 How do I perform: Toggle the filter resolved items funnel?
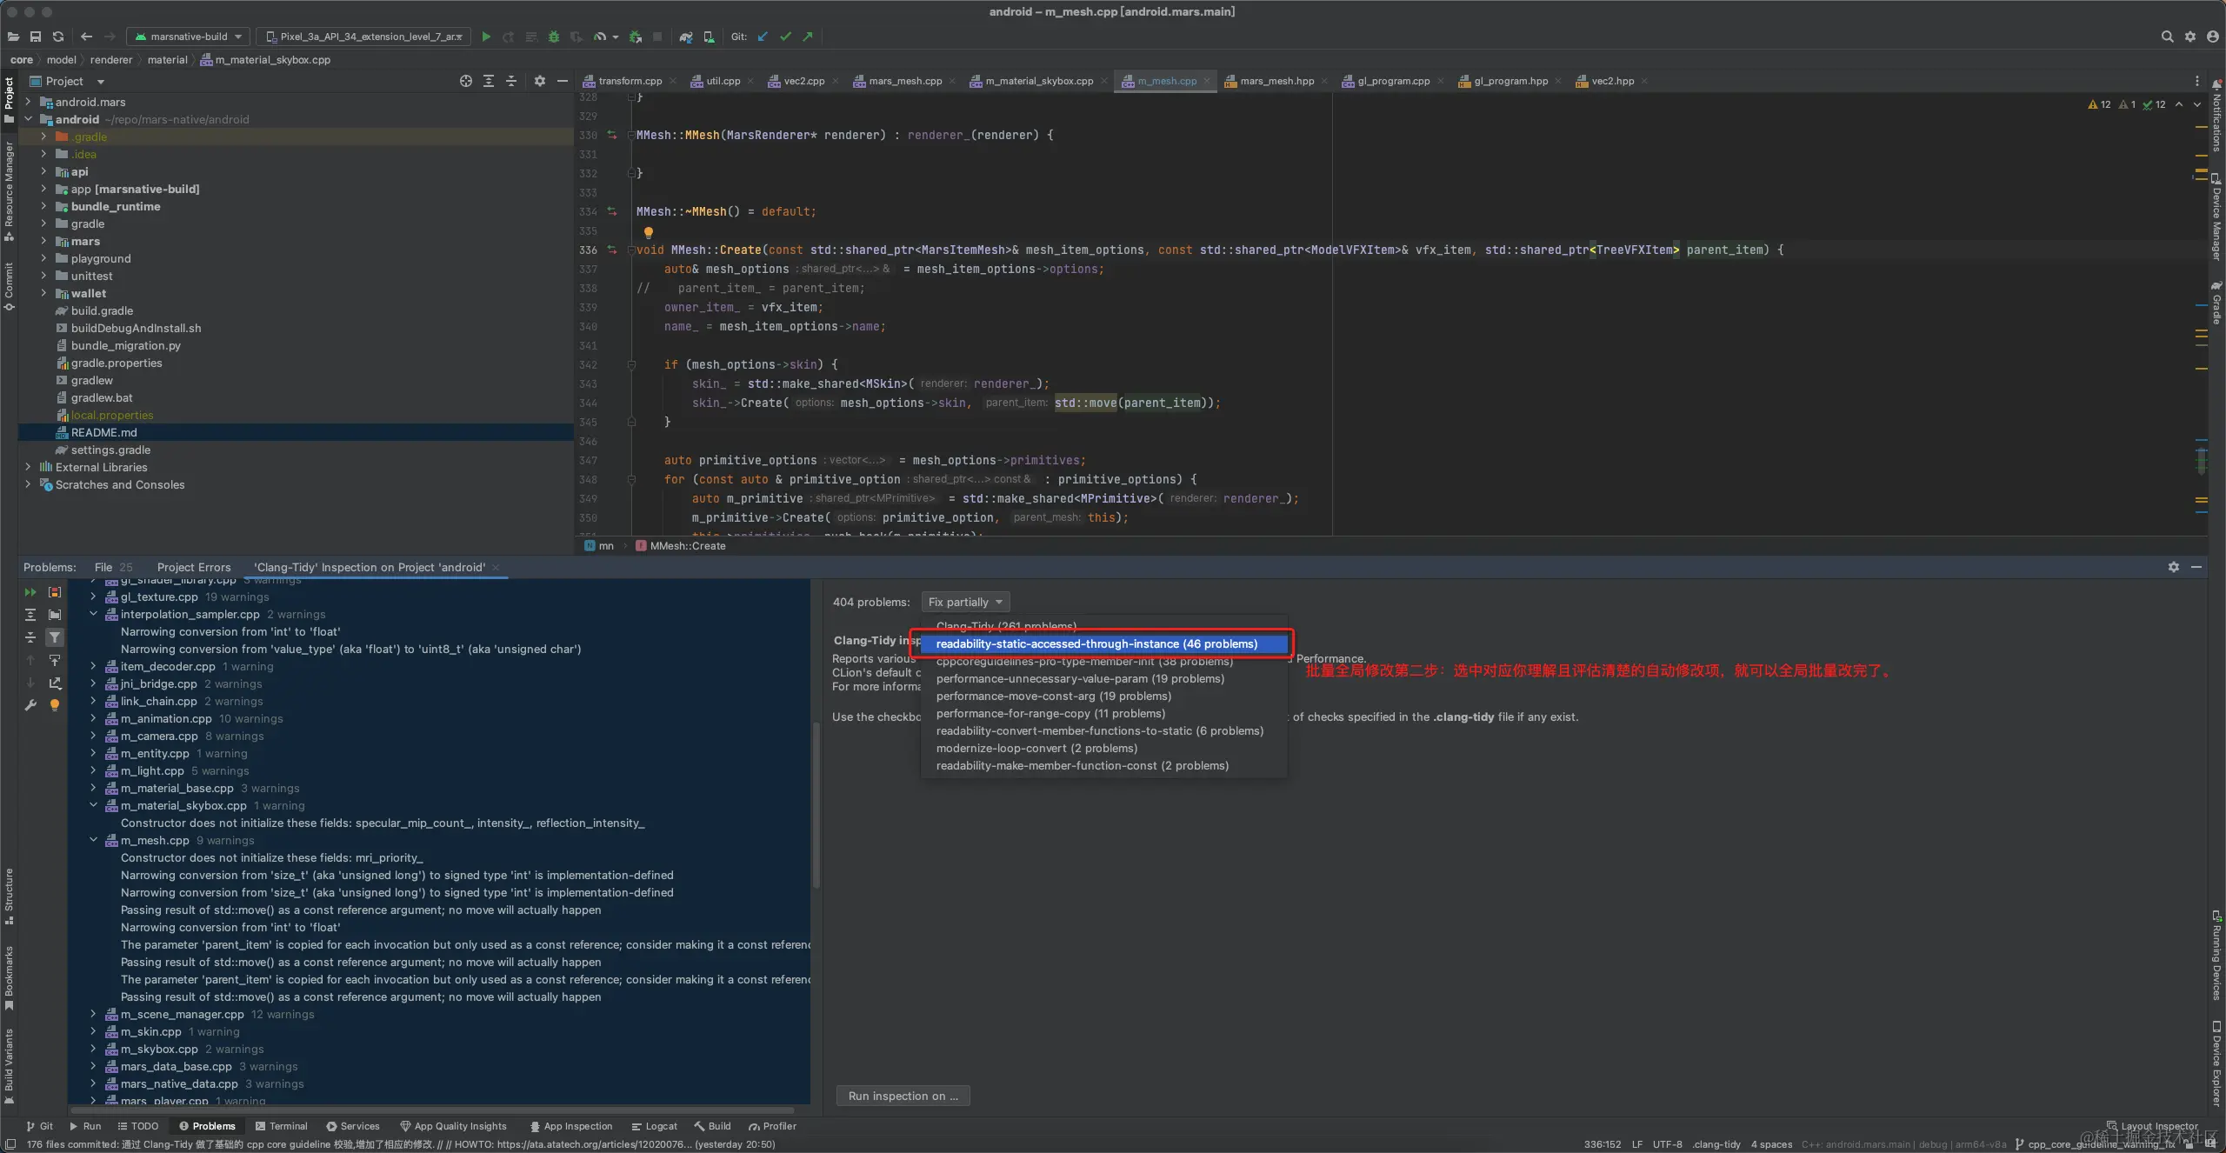pos(55,637)
